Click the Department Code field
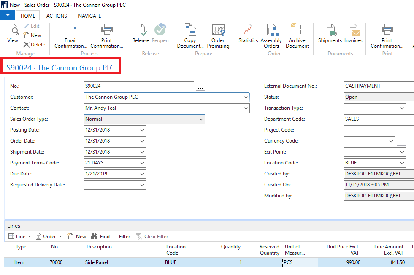The width and height of the screenshot is (414, 275). click(379, 119)
